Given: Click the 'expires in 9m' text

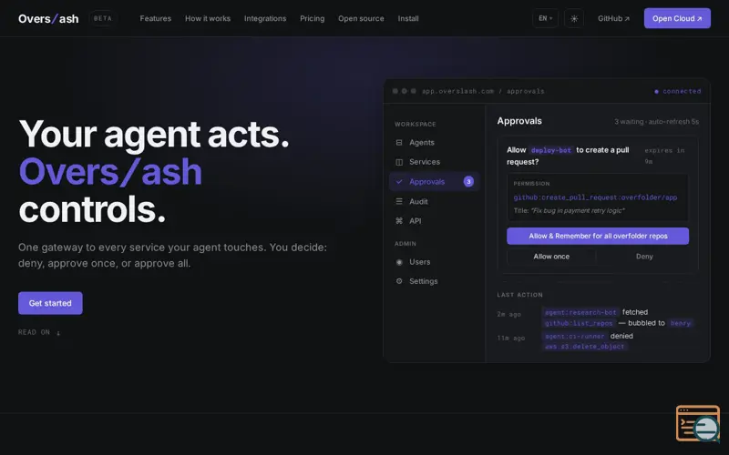Looking at the screenshot, I should pyautogui.click(x=664, y=156).
